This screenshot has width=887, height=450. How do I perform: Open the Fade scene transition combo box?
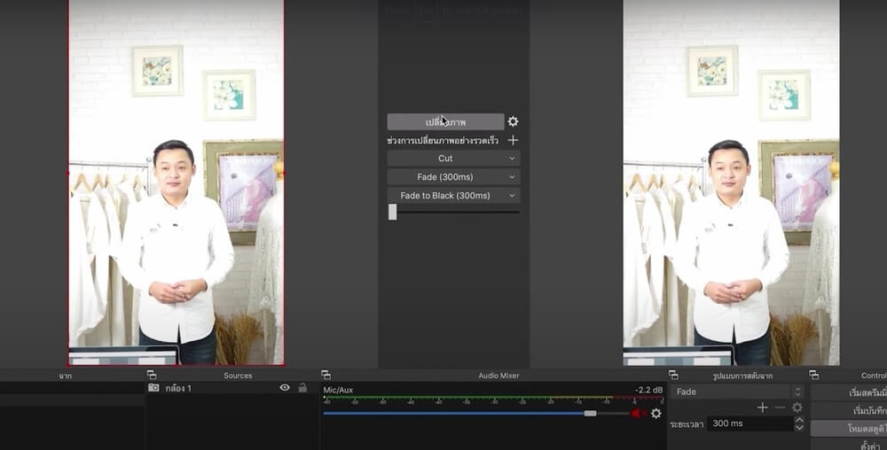pyautogui.click(x=736, y=392)
